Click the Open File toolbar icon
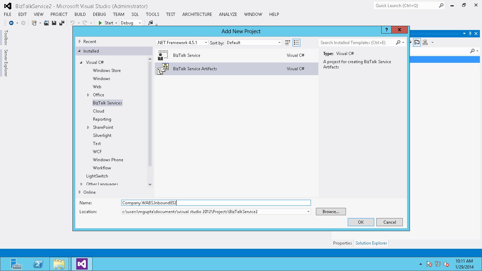This screenshot has width=482, height=271. [x=46, y=23]
